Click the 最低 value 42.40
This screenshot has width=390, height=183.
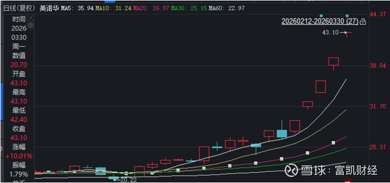click(x=19, y=120)
